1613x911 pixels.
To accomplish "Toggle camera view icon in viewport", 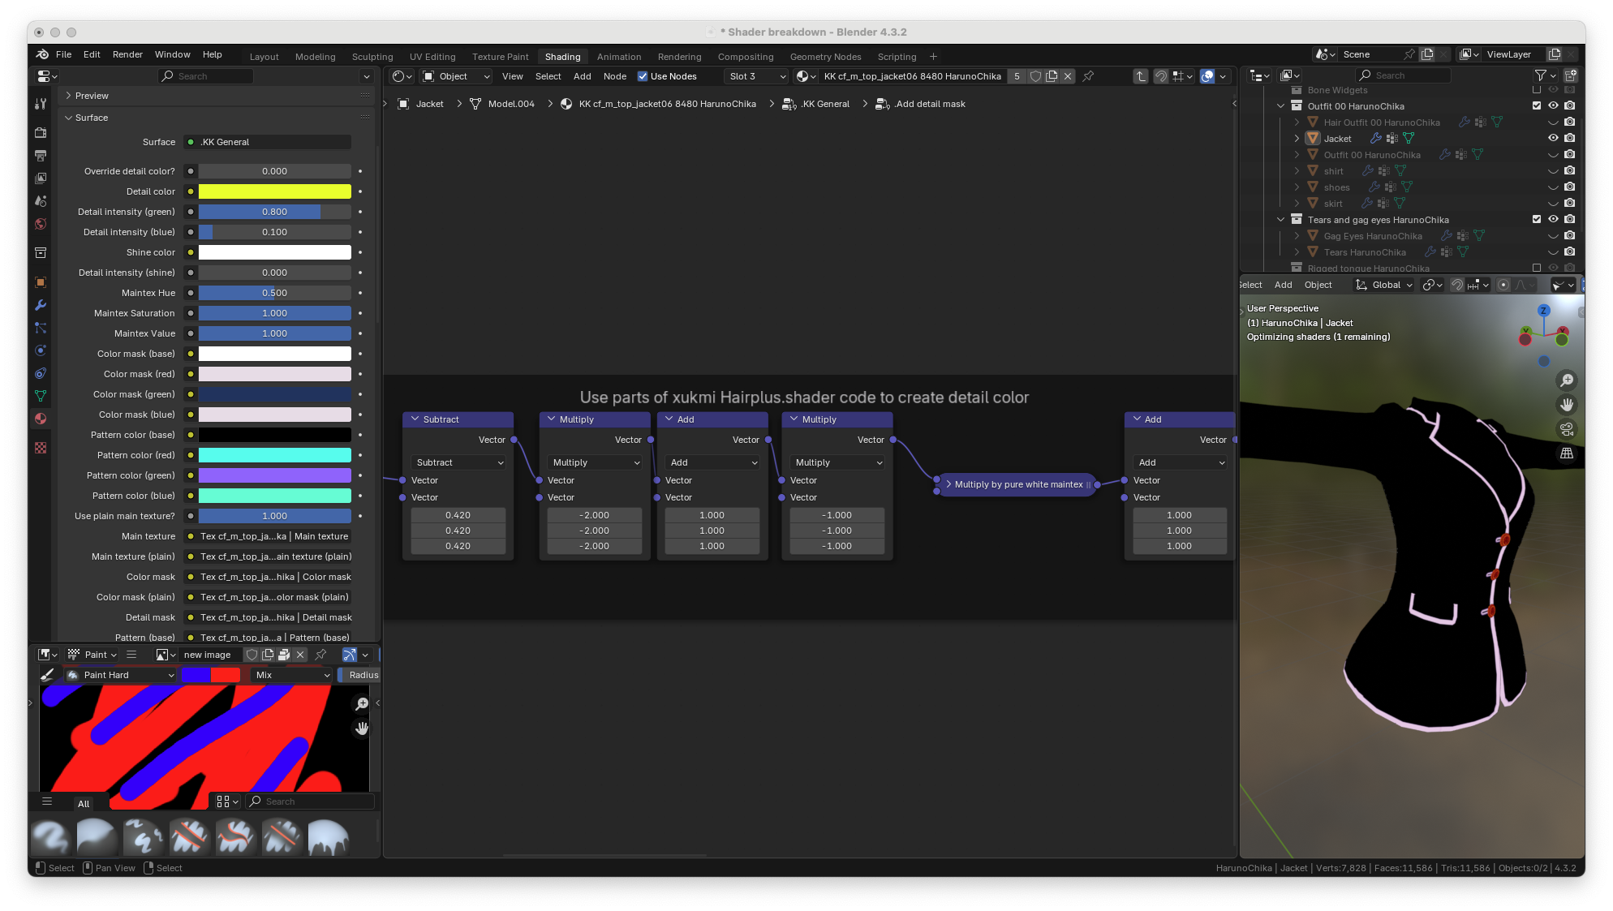I will (1567, 428).
